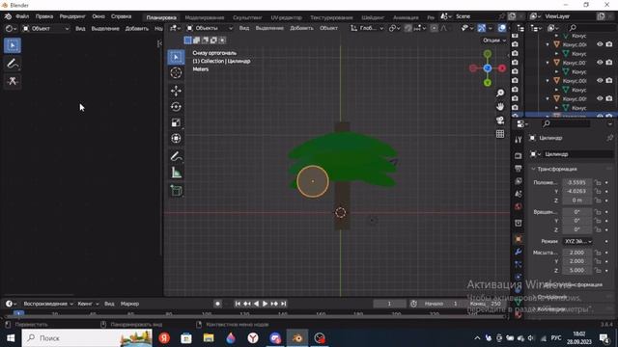
Task: Activate the Rotate tool in viewport toolbar
Action: (176, 107)
